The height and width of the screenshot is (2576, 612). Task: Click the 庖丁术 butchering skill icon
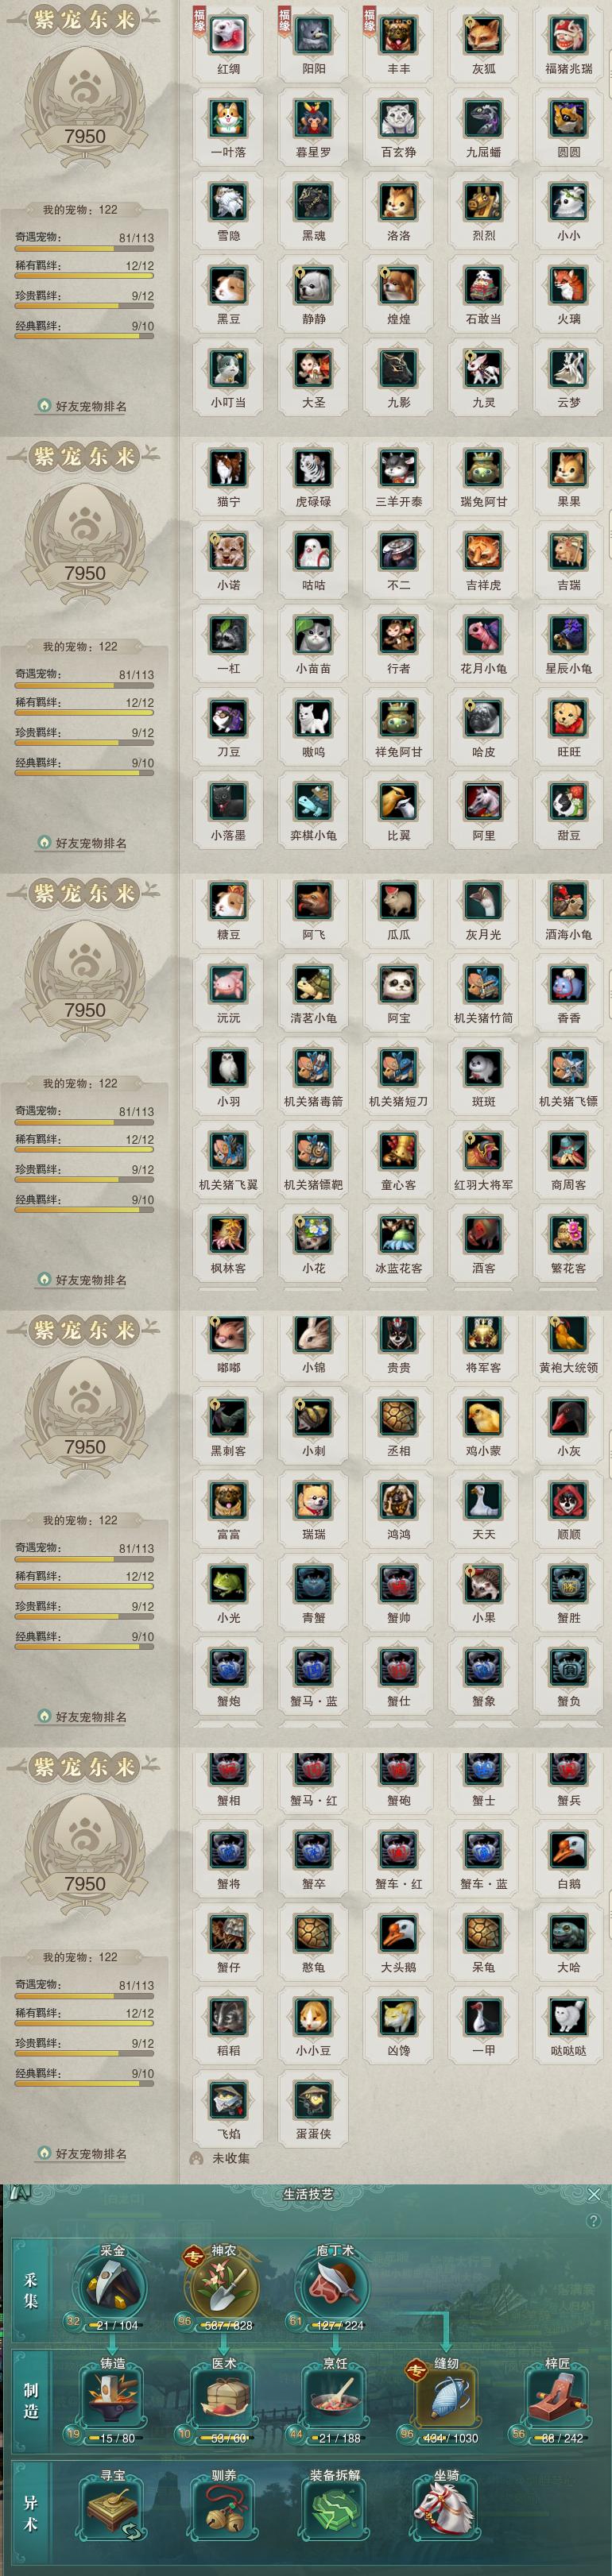335,2286
